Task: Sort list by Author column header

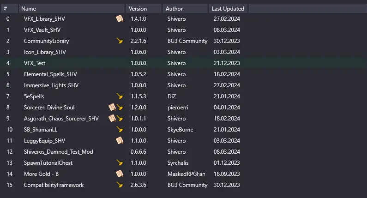Action: click(185, 9)
